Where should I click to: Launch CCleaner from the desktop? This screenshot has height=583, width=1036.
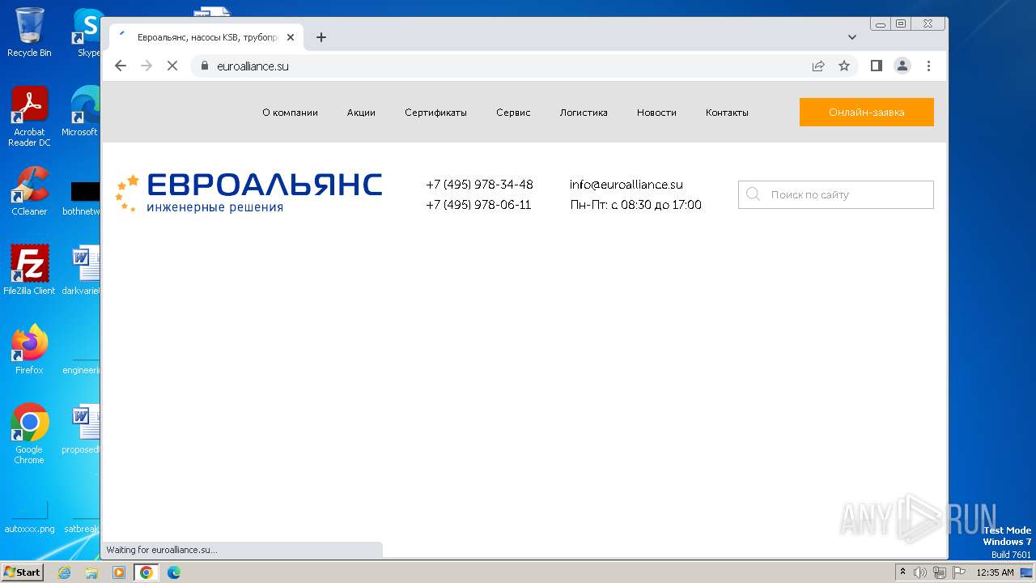29,191
